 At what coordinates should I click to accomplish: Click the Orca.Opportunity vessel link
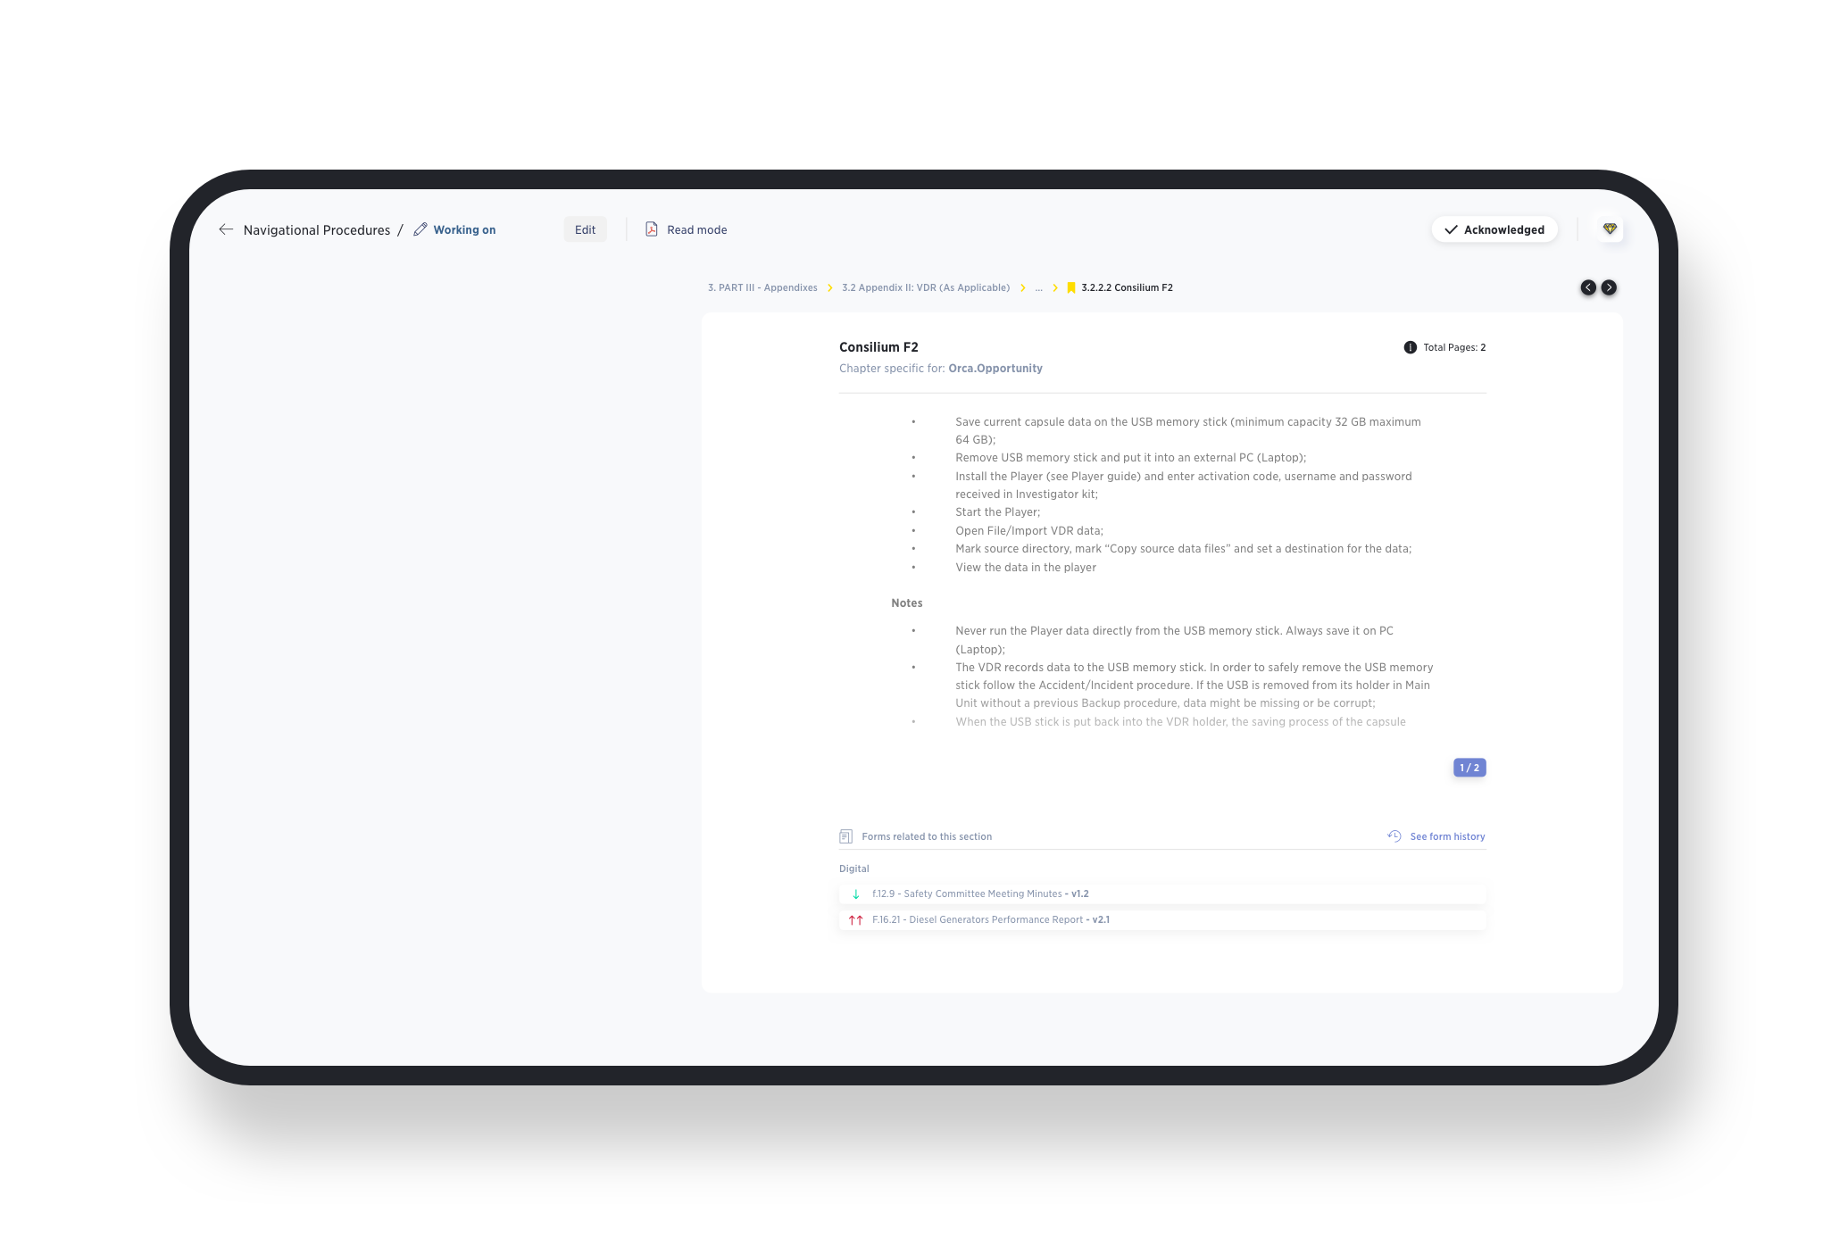pyautogui.click(x=995, y=369)
